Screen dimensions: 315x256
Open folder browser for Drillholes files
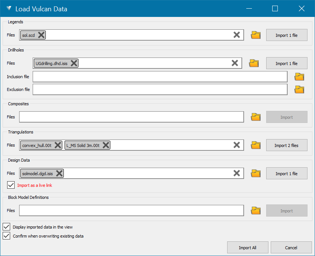click(x=255, y=63)
